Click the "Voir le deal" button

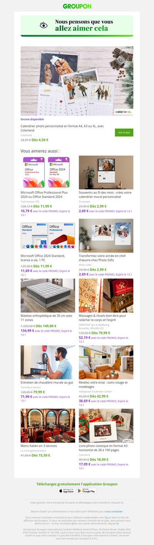pos(124,132)
